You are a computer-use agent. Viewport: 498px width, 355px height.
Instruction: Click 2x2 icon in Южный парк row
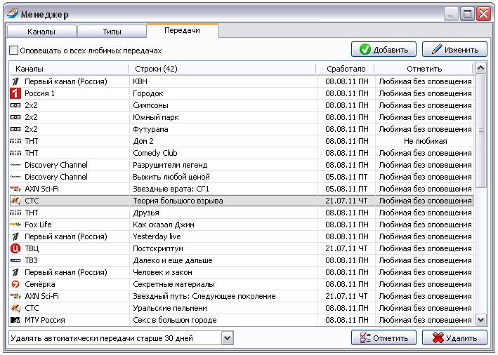click(15, 117)
